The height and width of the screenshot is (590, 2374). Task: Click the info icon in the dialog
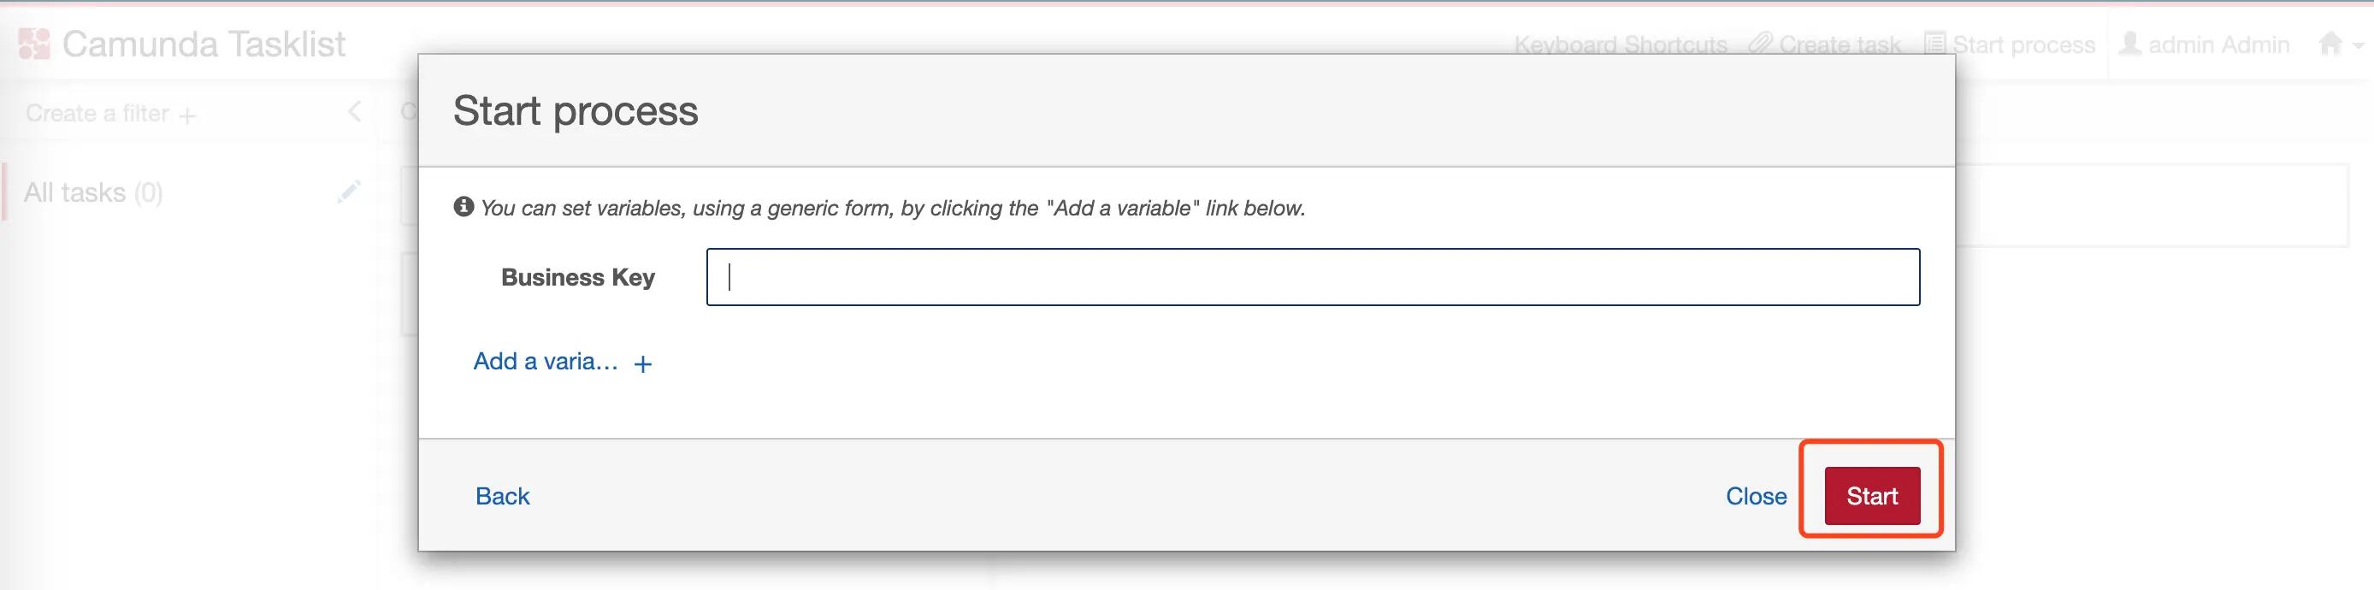(464, 207)
